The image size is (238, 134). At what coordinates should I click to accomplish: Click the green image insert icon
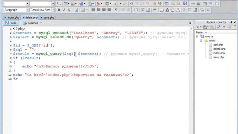(x=198, y=3)
